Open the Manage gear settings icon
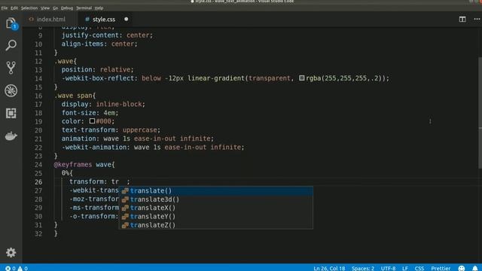482x271 pixels. [11, 252]
